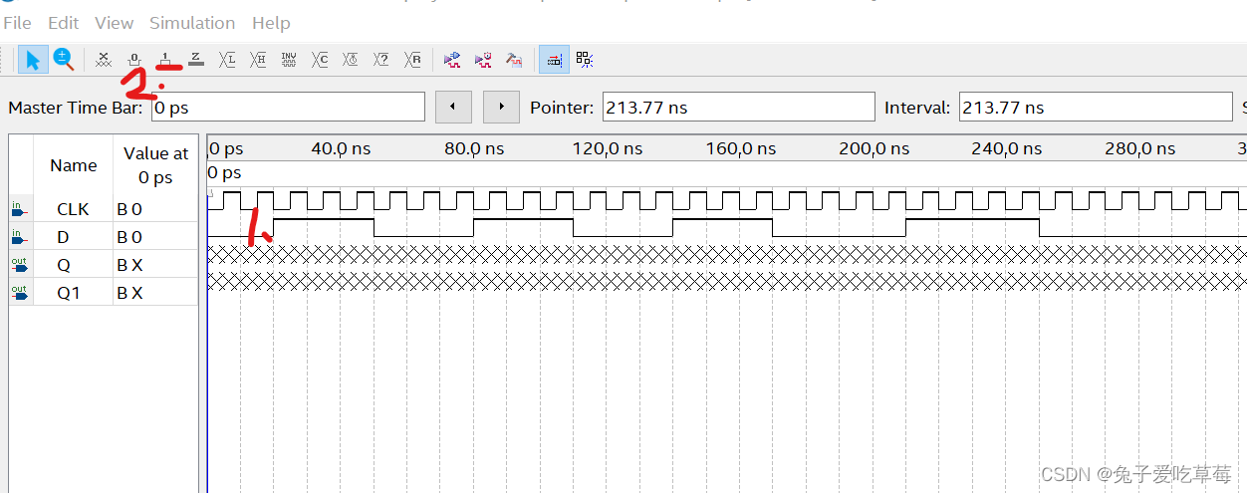This screenshot has height=493, width=1247.
Task: Run Functional Simulation
Action: tap(452, 60)
